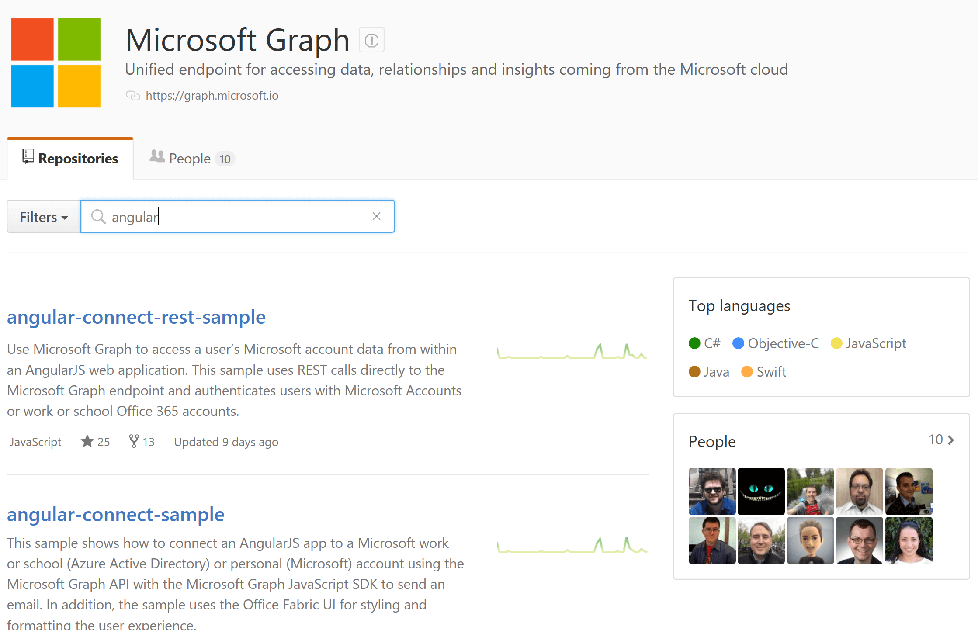Screen dimensions: 978x630
Task: Open the angular-connect-rest-sample repository
Action: (136, 317)
